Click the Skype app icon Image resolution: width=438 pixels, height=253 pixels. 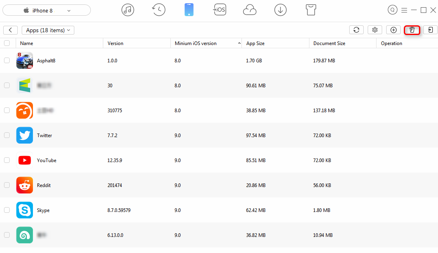pos(25,210)
